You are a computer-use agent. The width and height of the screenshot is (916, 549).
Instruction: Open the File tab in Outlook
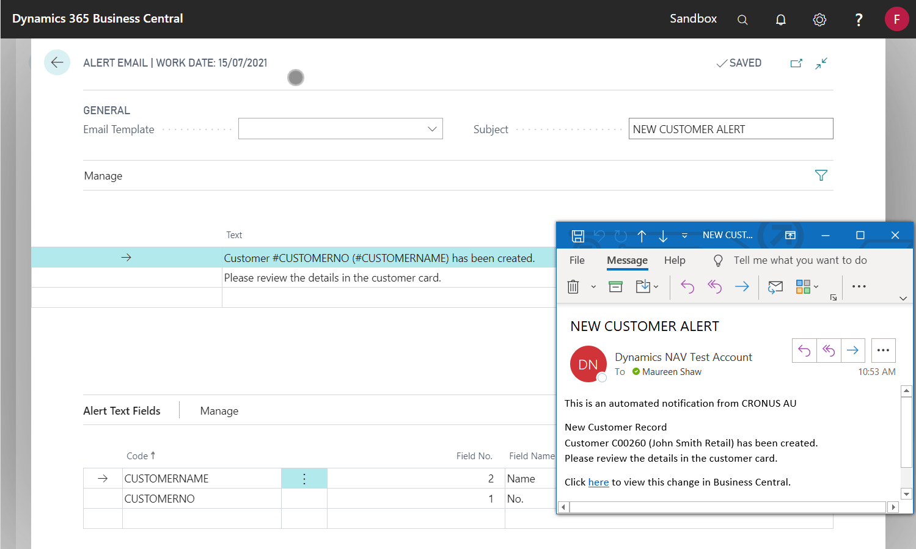click(577, 260)
